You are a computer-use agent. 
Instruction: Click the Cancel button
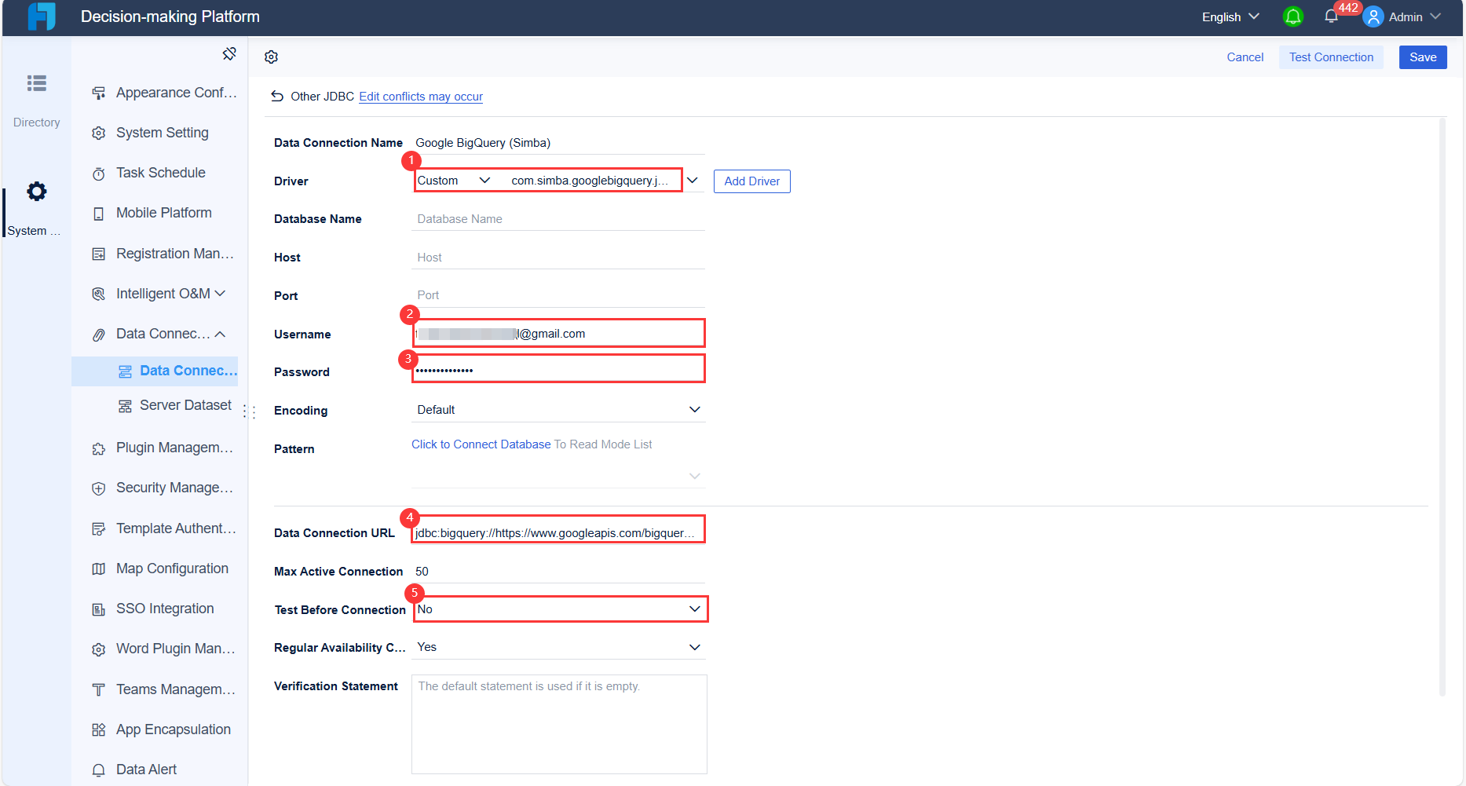click(1245, 57)
